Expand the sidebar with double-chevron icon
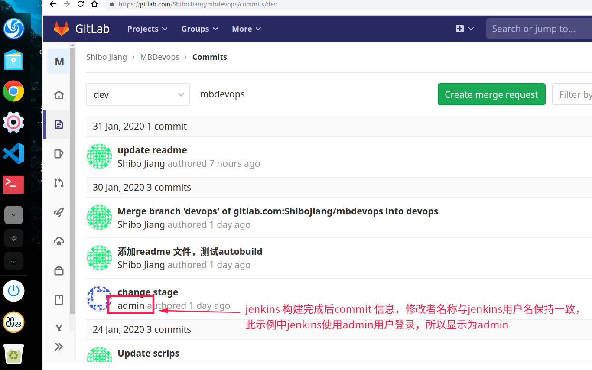592x370 pixels. coord(59,347)
